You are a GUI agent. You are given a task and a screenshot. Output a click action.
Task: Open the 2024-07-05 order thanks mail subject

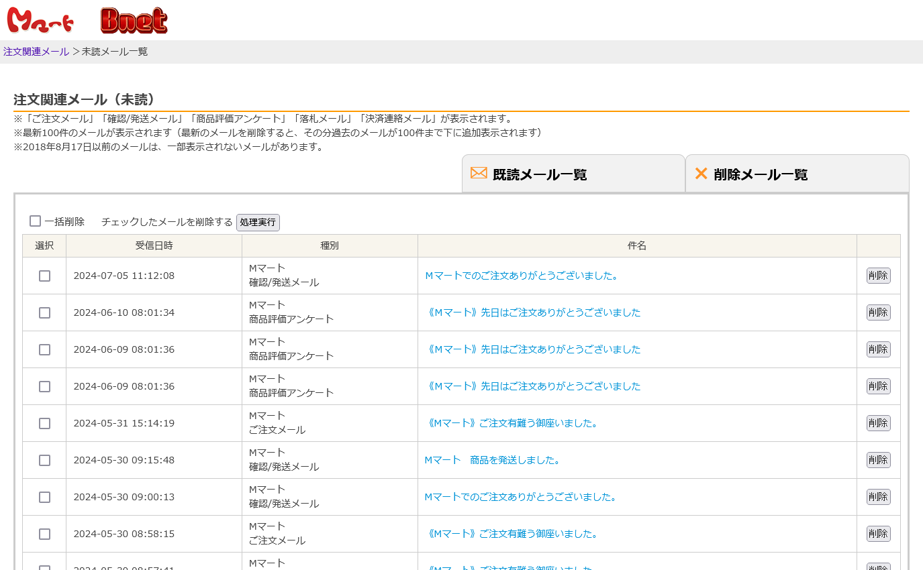point(521,276)
